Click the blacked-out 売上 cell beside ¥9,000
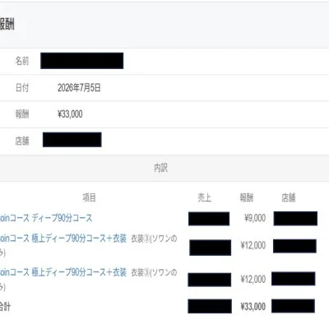The width and height of the screenshot is (329, 329). pos(209,219)
